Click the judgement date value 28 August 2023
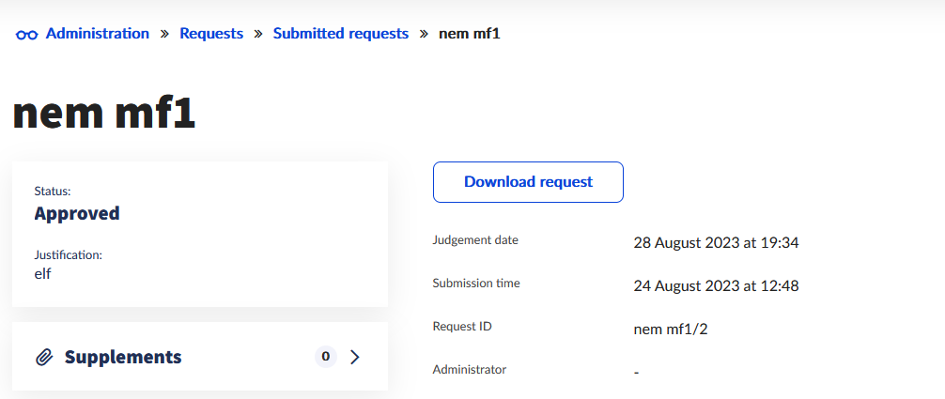The height and width of the screenshot is (399, 945). point(716,242)
